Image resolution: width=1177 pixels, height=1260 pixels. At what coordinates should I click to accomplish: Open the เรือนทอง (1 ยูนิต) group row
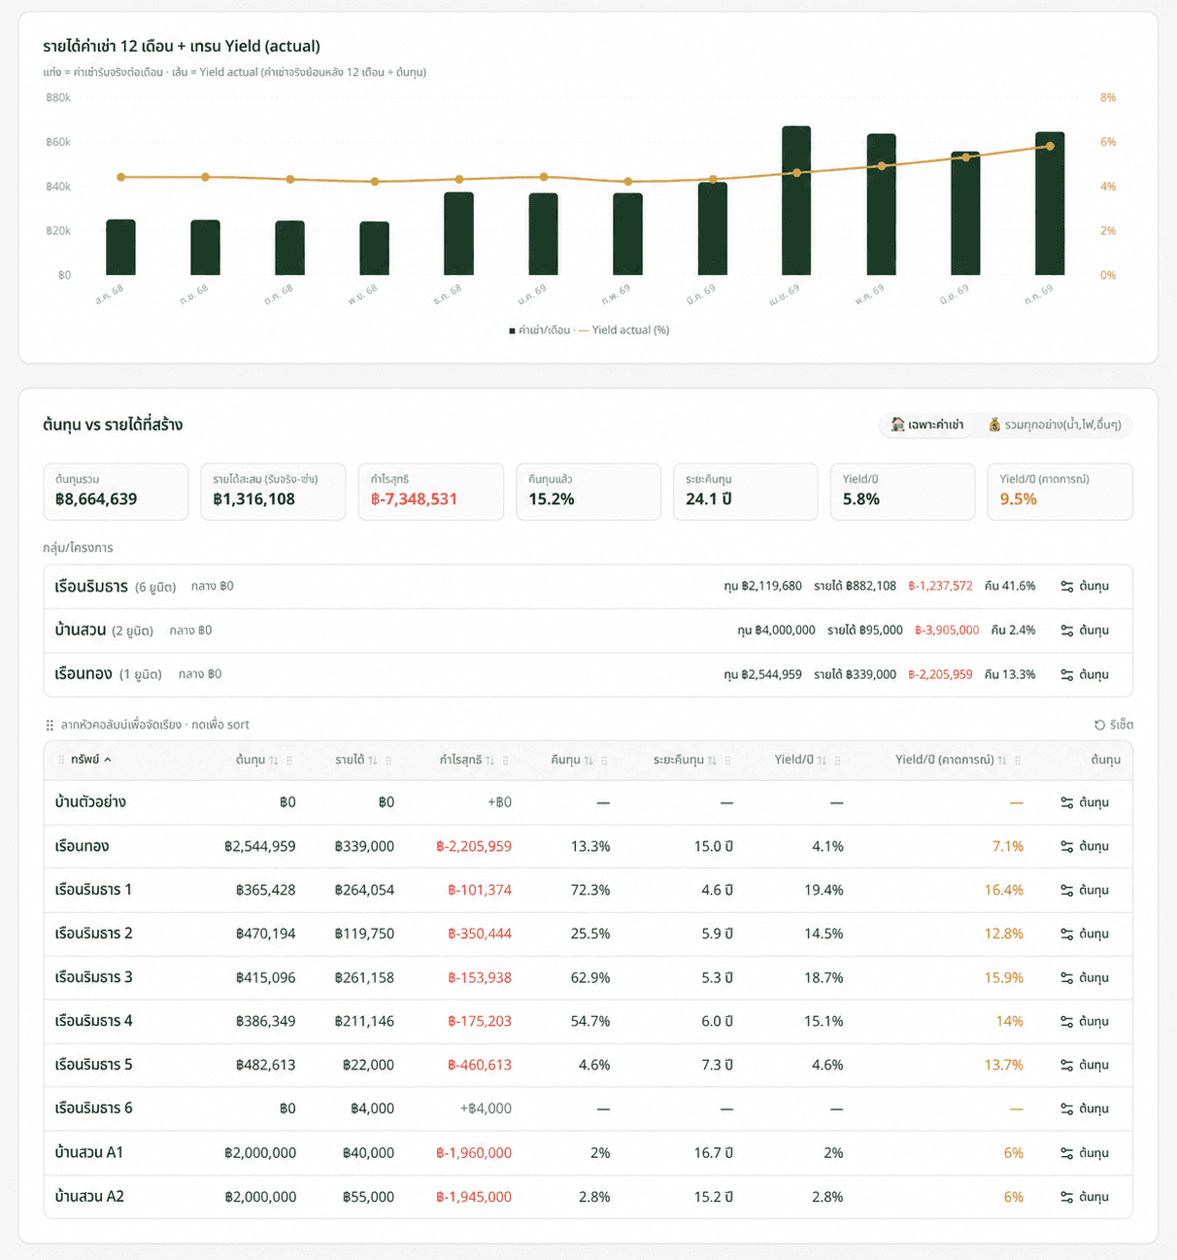[588, 674]
